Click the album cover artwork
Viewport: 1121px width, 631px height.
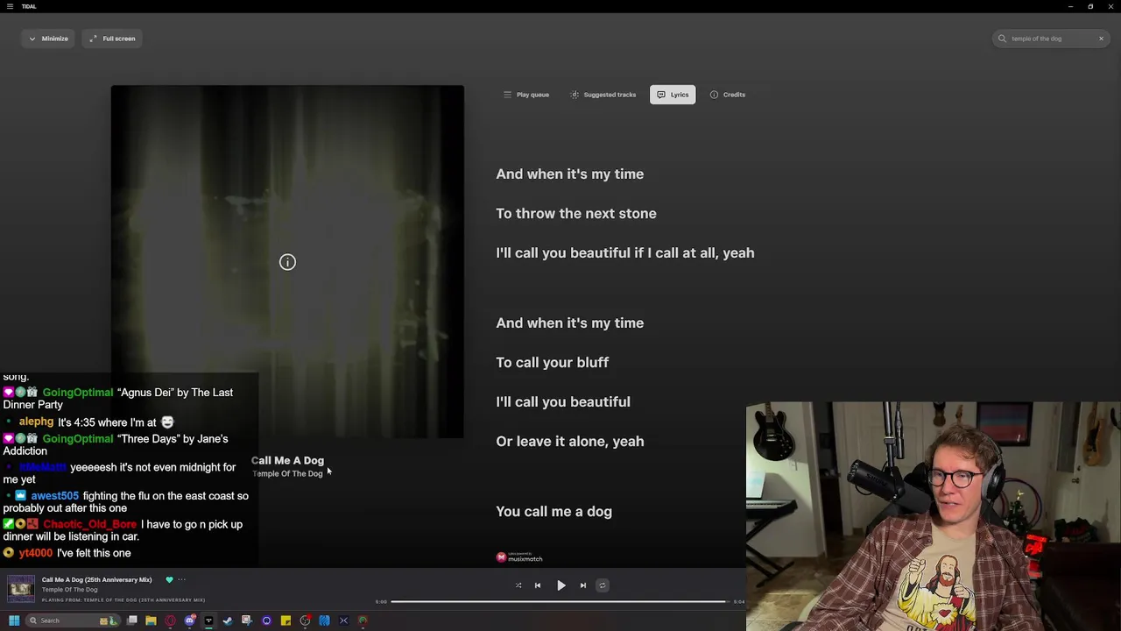[x=287, y=261]
